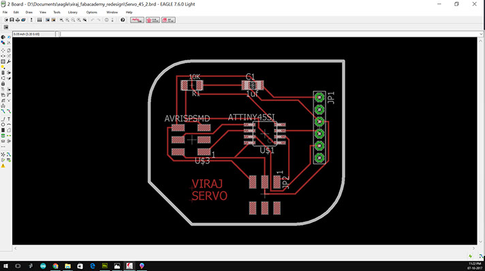Open the command line history dropdown
Screen dimensions: 485x271
[x=481, y=34]
